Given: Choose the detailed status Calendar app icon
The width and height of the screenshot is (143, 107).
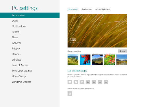Looking at the screenshot, I should [x=70, y=93].
